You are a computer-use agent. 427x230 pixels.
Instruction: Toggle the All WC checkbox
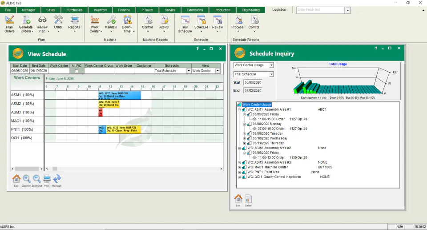[77, 71]
